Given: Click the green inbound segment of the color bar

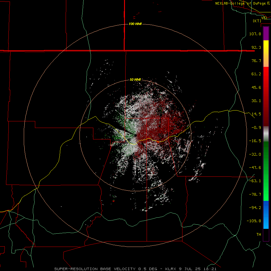Looking at the screenshot, I should click(x=266, y=171).
